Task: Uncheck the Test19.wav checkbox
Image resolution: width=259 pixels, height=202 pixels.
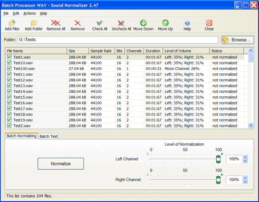Action: [9, 120]
